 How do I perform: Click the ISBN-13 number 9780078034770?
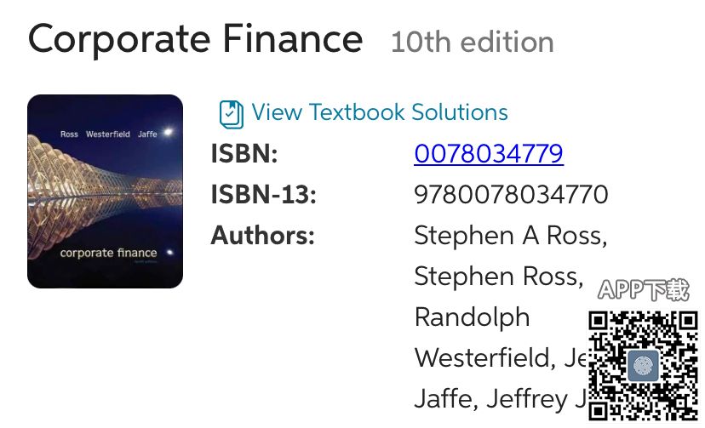pos(511,195)
